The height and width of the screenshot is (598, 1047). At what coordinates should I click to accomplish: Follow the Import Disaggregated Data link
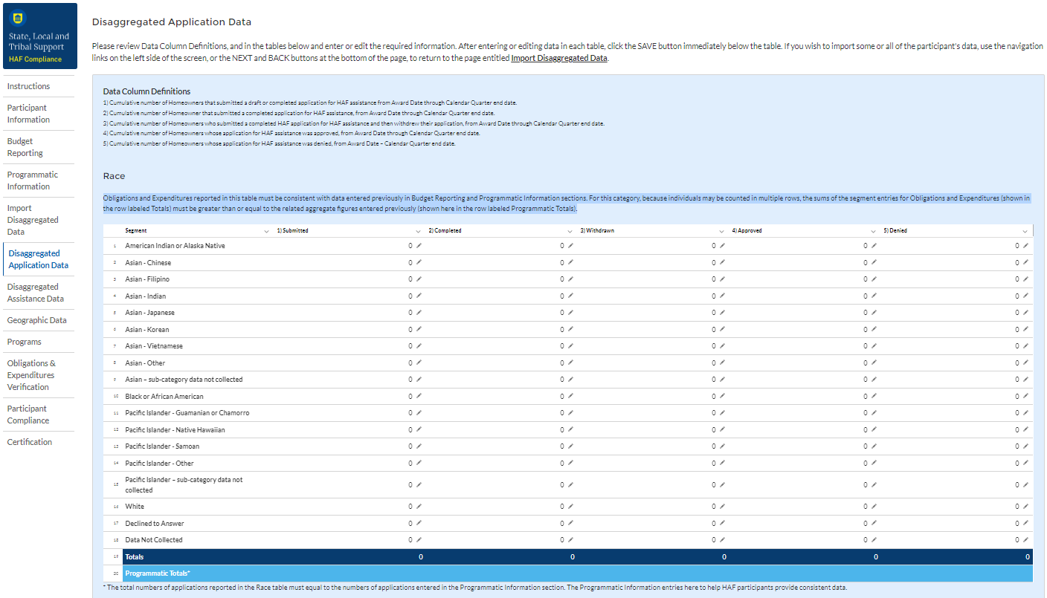tap(558, 58)
